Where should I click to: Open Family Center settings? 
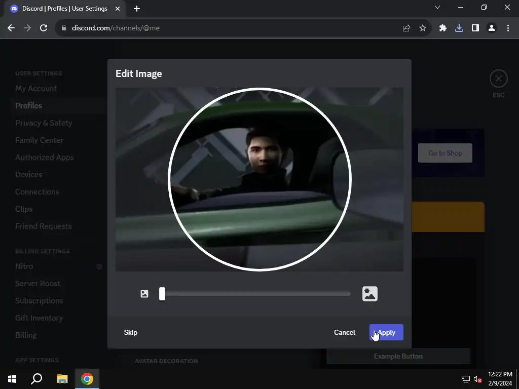pyautogui.click(x=40, y=140)
